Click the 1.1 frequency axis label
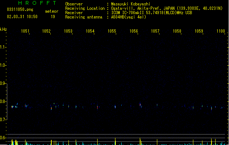 3,47
